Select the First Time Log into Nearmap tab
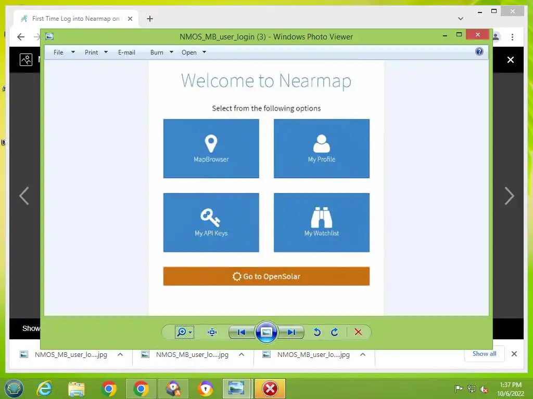 (76, 19)
